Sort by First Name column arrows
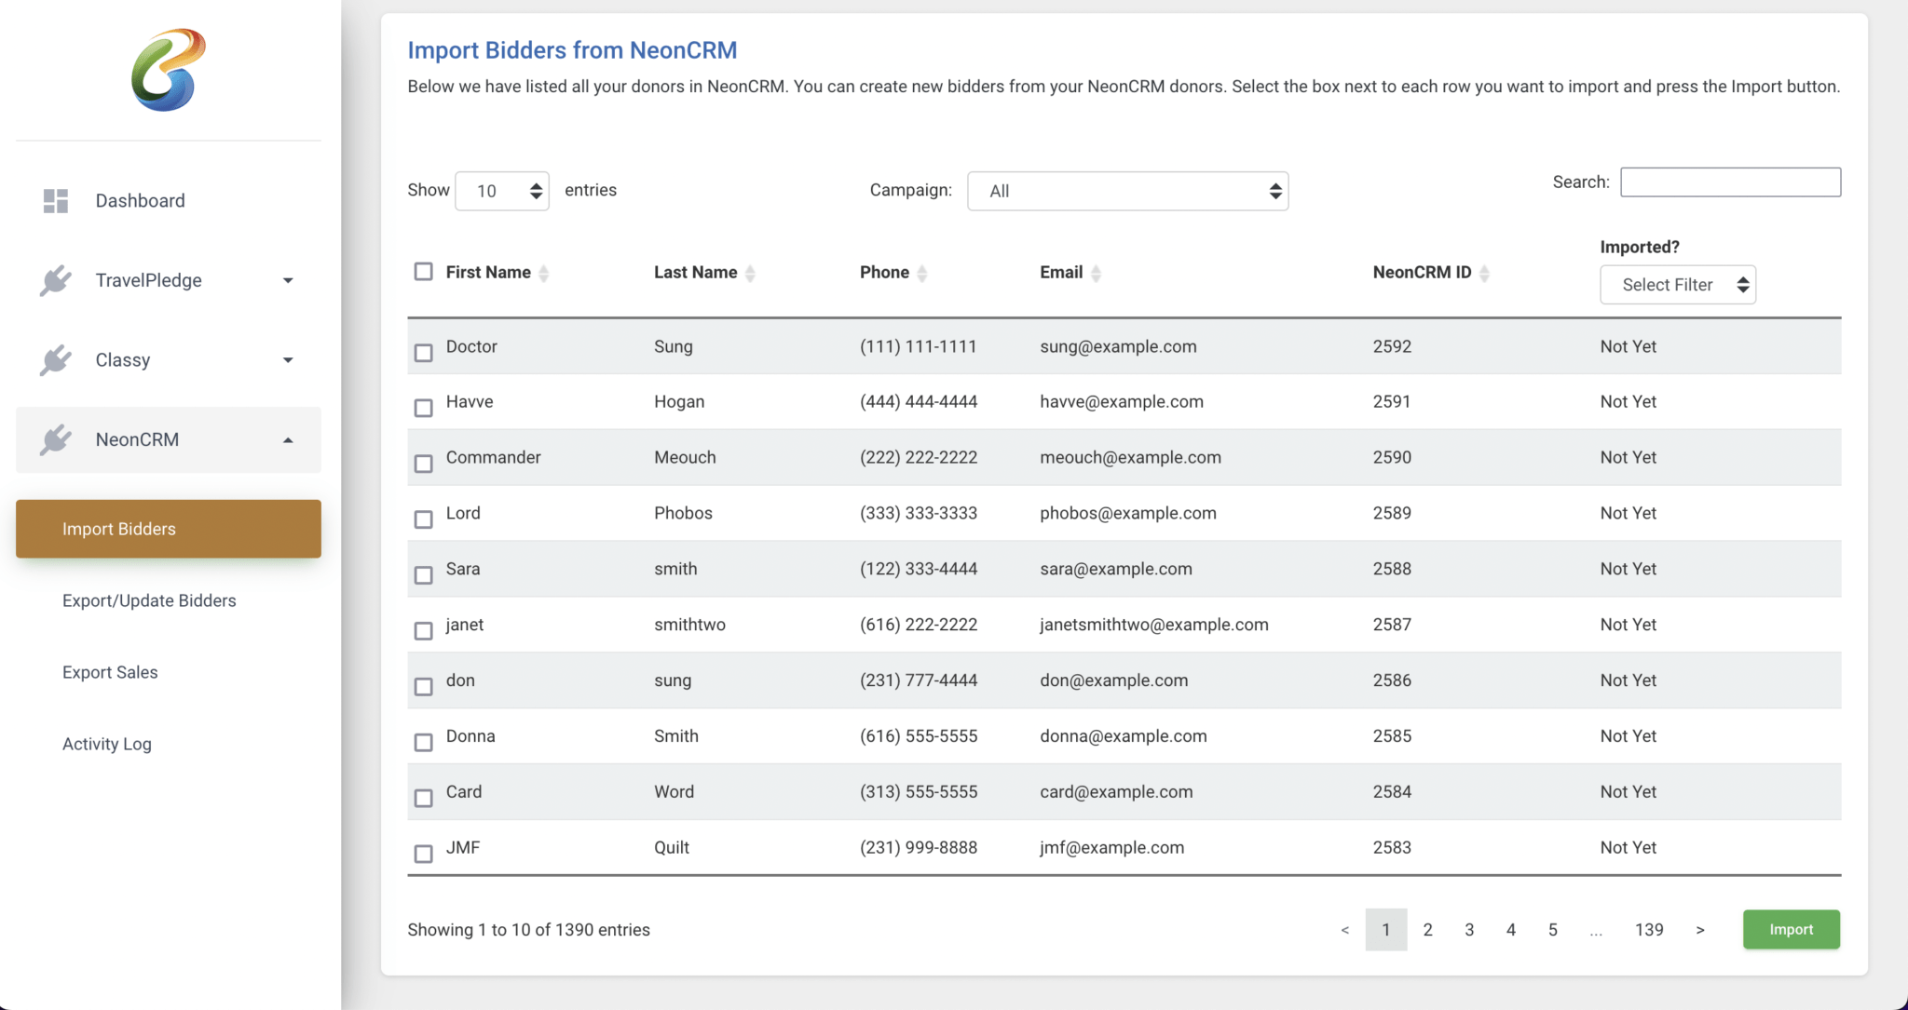The image size is (1908, 1010). 544,273
